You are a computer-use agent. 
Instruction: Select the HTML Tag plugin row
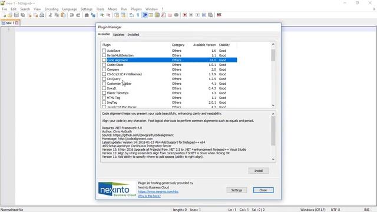click(169, 98)
